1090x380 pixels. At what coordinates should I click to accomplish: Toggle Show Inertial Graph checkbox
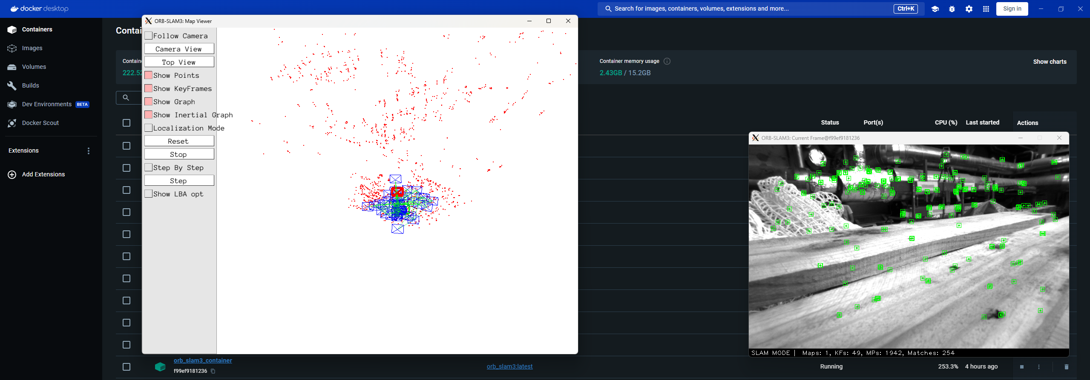pos(148,115)
